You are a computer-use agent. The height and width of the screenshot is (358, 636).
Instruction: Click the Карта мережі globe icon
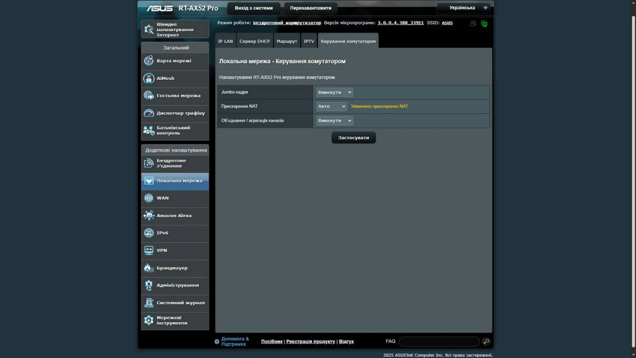(149, 61)
